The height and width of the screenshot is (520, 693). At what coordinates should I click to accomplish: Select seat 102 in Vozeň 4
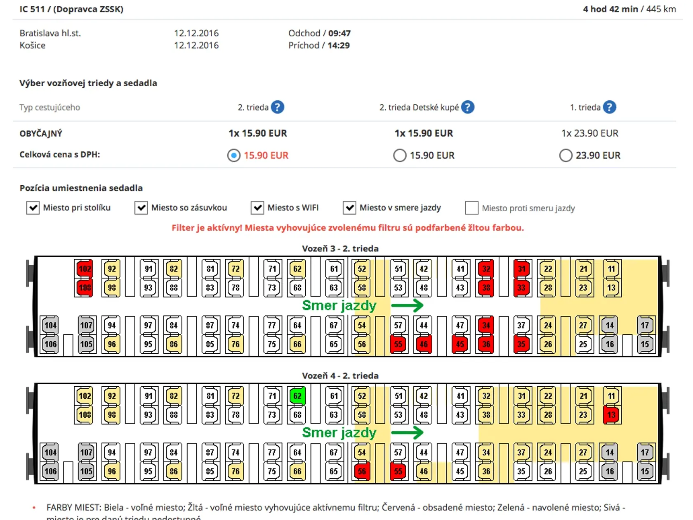coord(85,396)
